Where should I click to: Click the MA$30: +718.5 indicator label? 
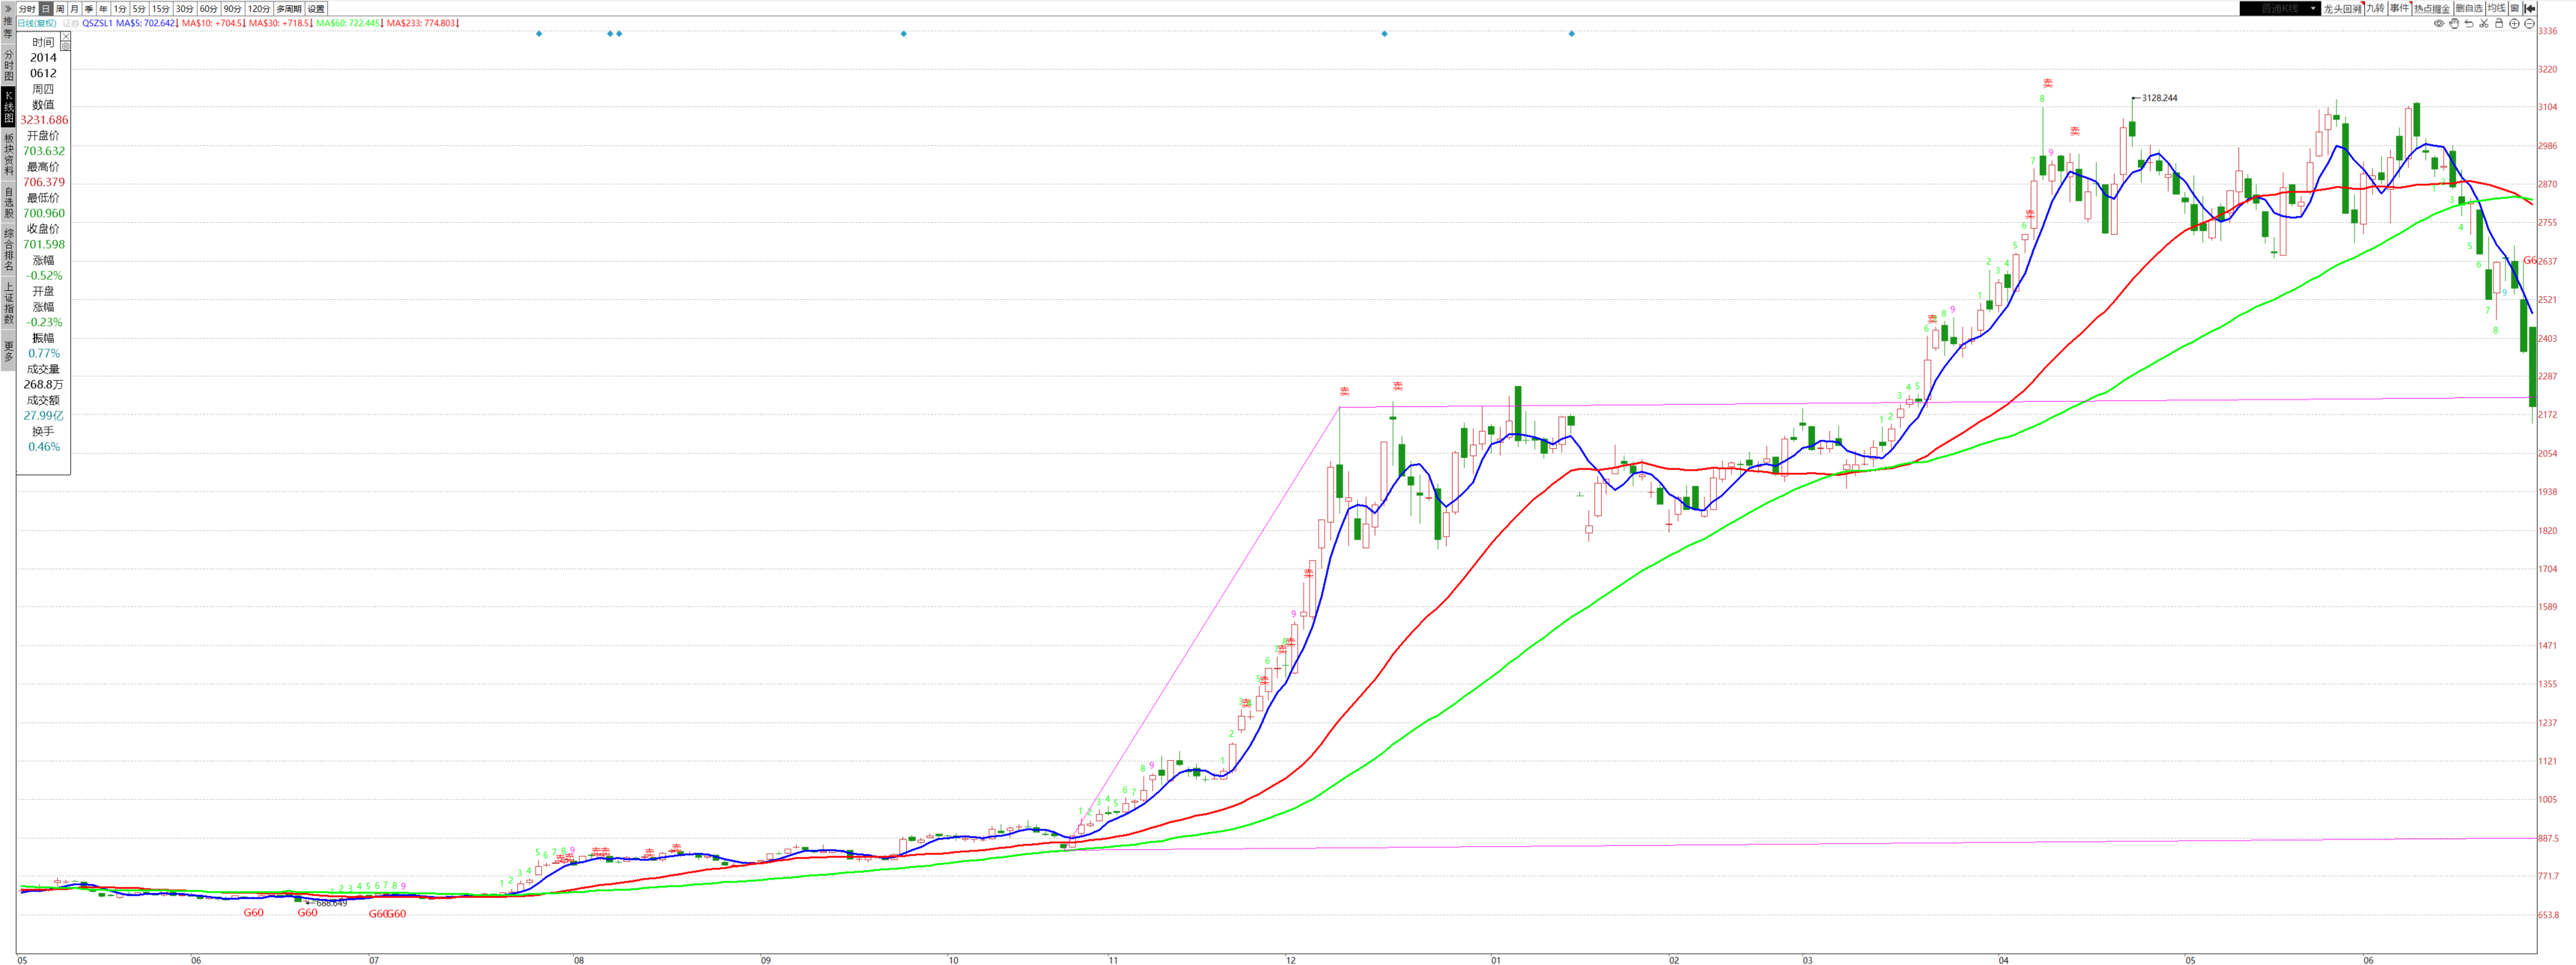coord(279,23)
